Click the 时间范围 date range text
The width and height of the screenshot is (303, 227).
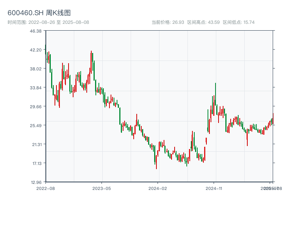(48, 22)
